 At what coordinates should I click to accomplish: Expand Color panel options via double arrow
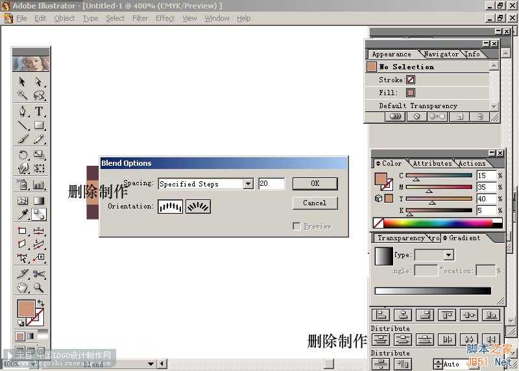(x=378, y=163)
